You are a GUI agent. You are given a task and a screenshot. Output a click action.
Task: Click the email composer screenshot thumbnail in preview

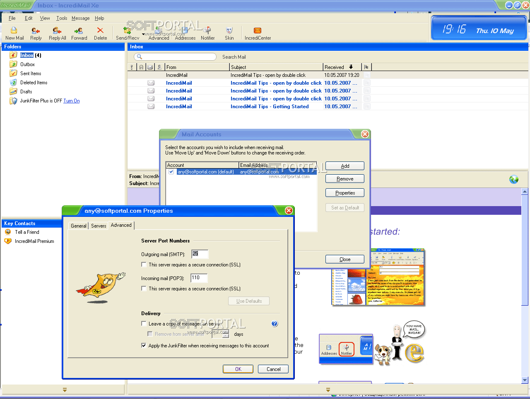378,277
